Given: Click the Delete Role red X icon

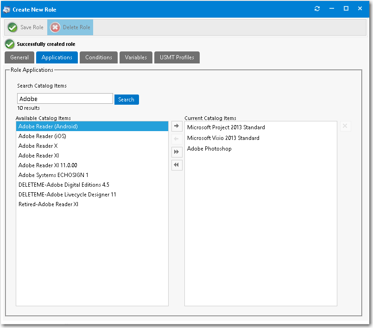Looking at the screenshot, I should (55, 27).
